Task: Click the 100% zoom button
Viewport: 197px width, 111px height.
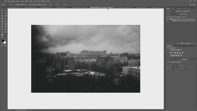Action: pos(50,5)
